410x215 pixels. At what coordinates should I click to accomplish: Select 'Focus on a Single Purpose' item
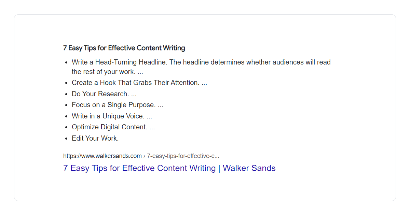tap(113, 105)
